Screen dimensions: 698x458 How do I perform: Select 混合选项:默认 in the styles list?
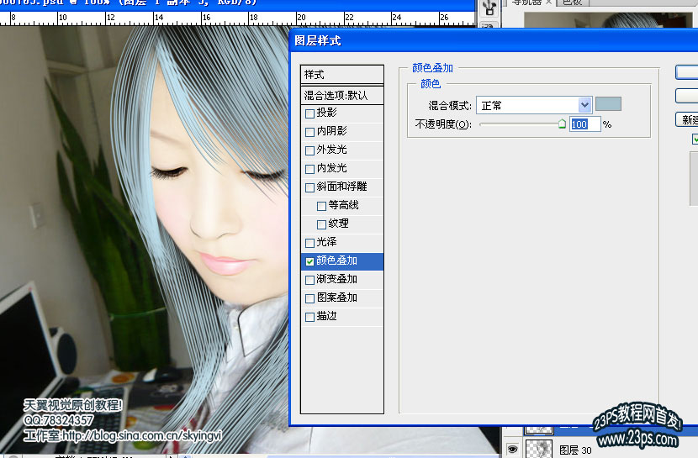pos(342,95)
